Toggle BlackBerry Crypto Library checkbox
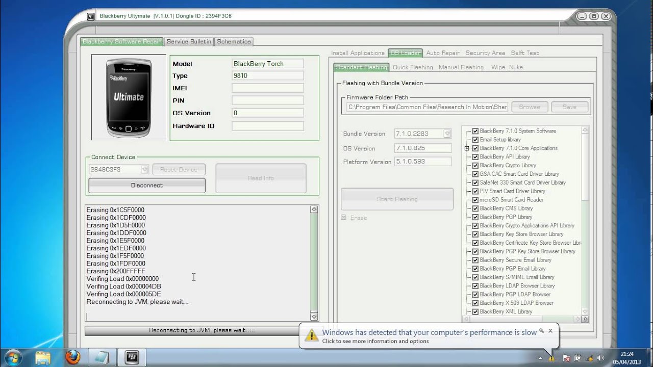653x367 pixels. (475, 166)
